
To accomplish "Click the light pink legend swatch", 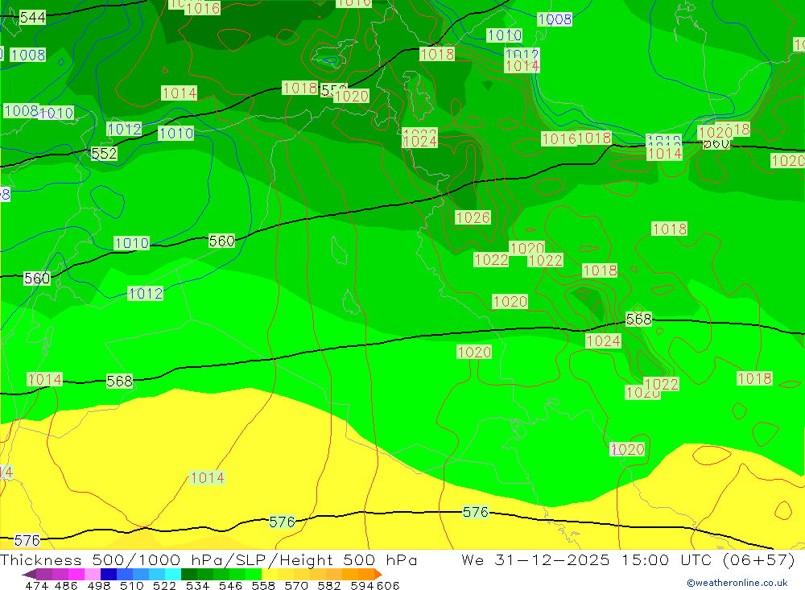I will tap(93, 574).
